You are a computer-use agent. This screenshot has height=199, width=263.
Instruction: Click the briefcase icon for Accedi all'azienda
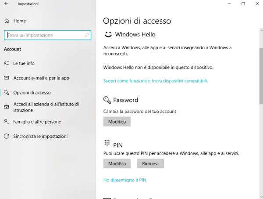click(6, 107)
